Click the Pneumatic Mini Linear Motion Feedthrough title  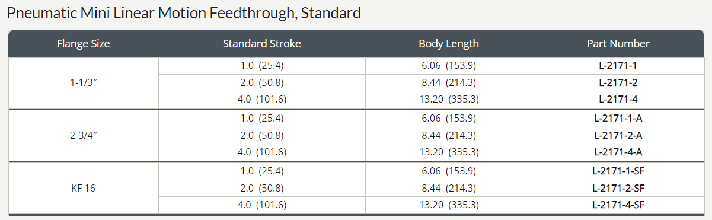coord(184,13)
